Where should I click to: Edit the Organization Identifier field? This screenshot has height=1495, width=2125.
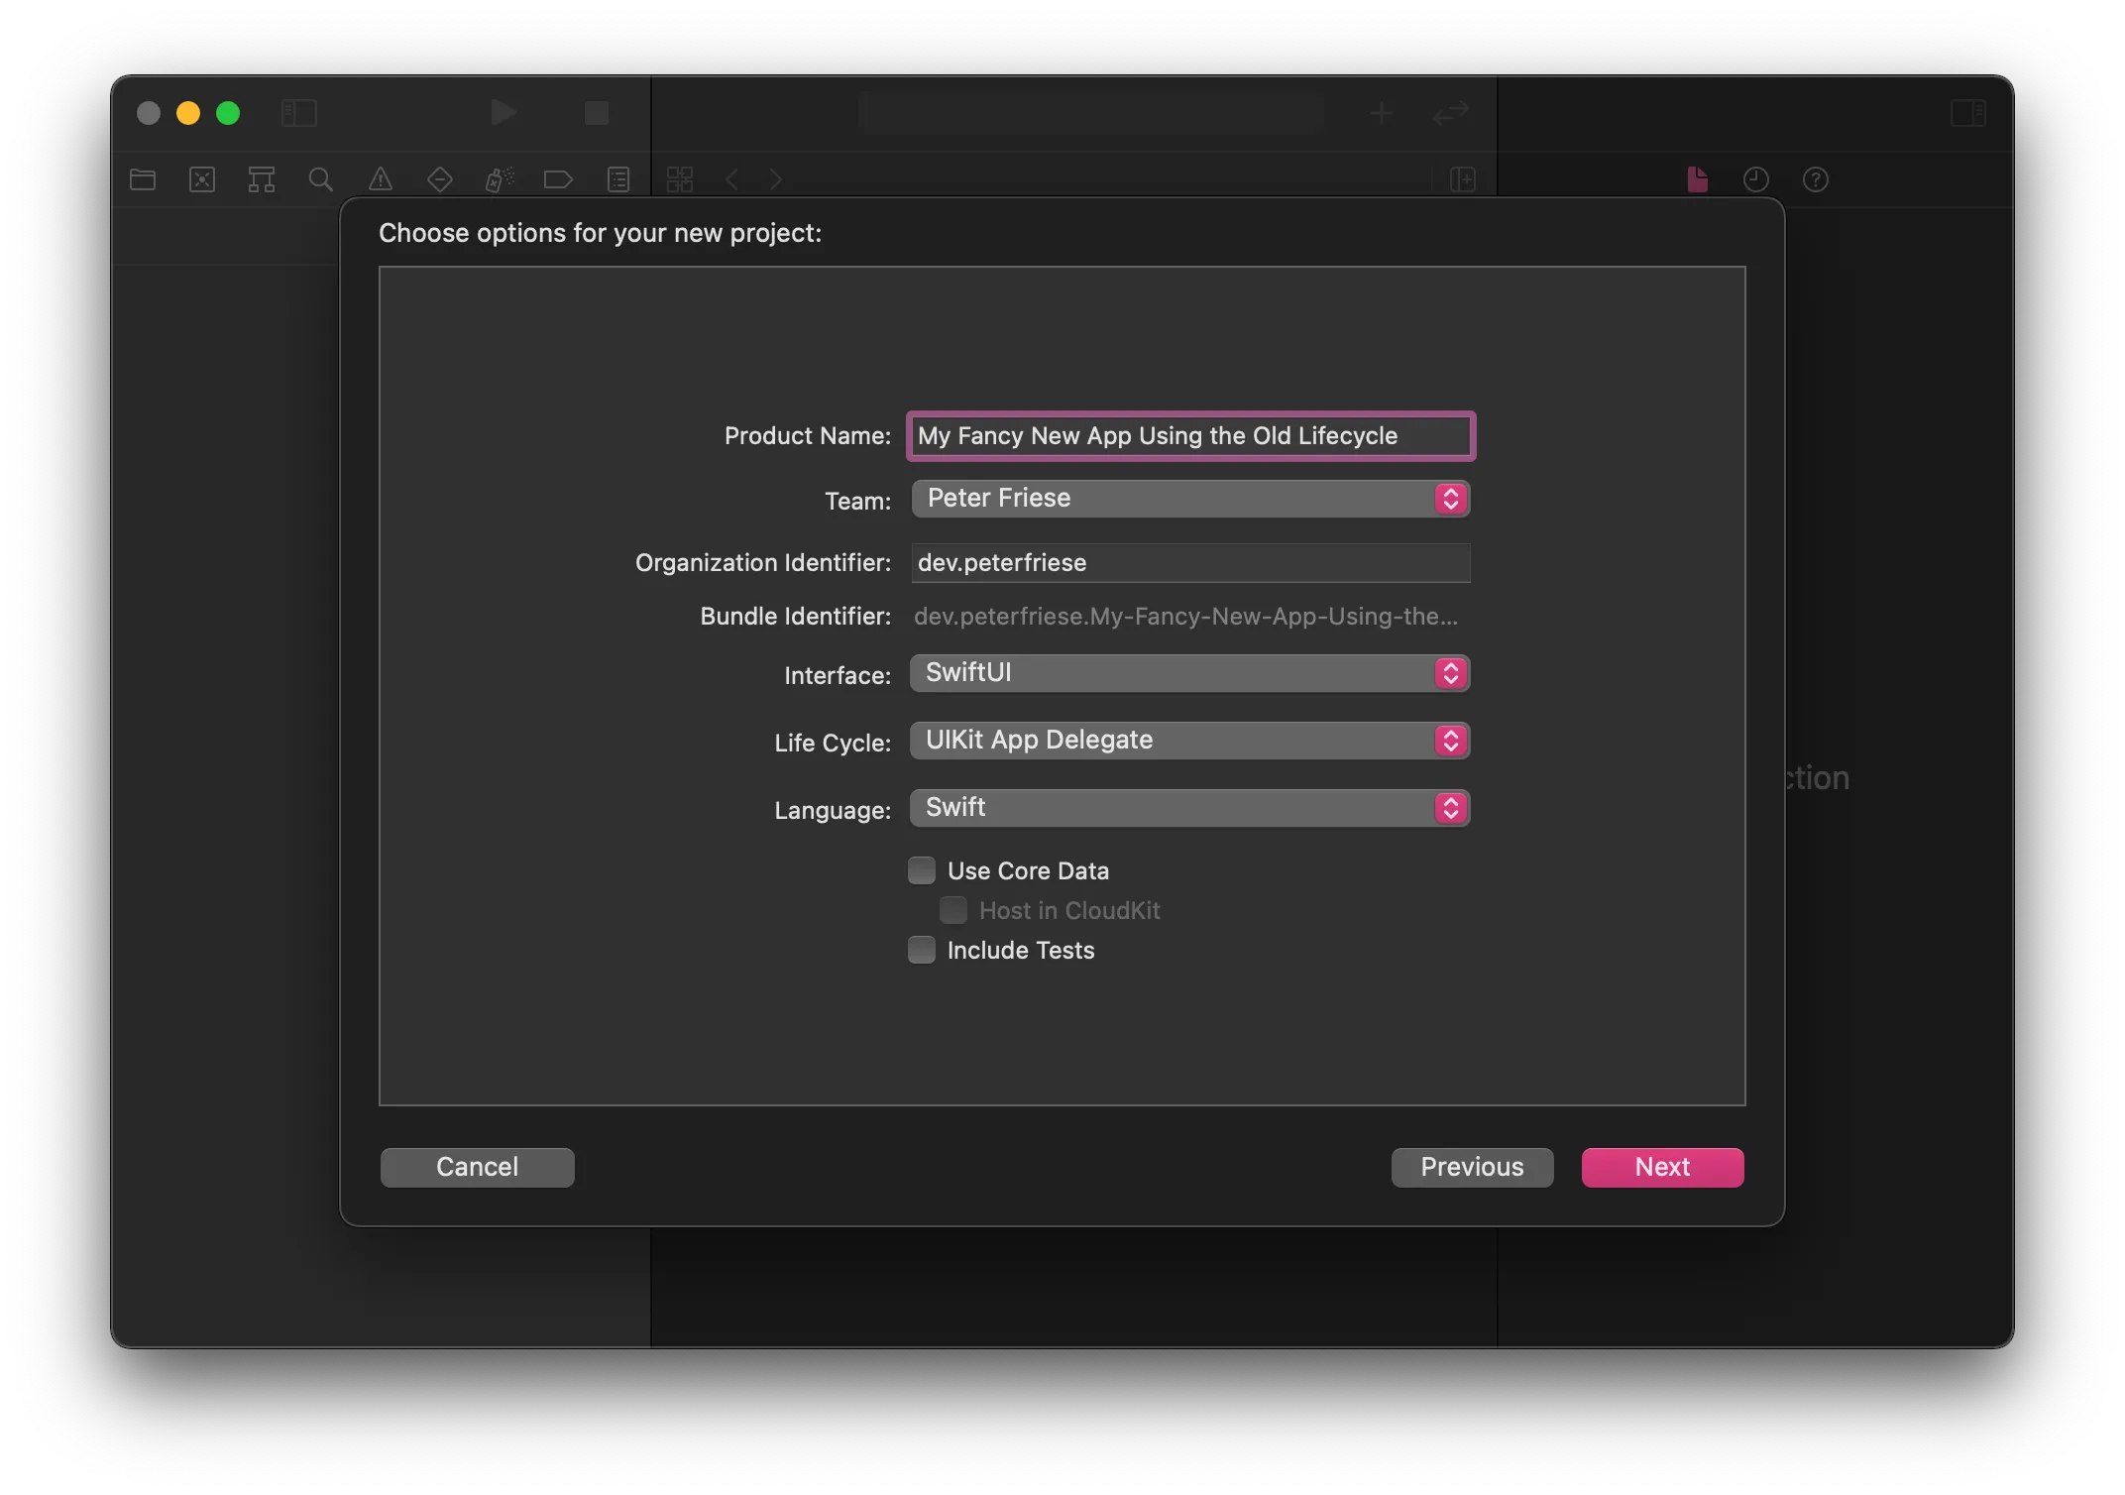click(1189, 562)
